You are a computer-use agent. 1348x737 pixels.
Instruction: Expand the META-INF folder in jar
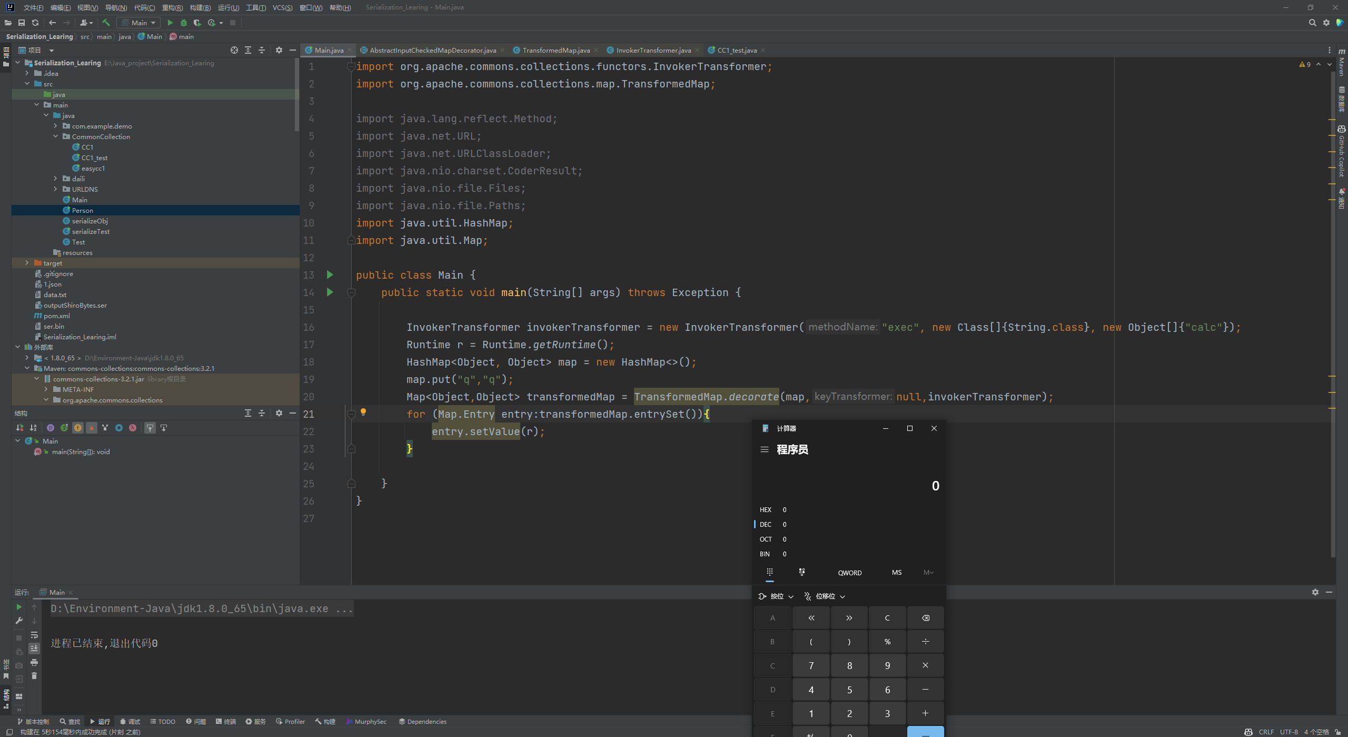(46, 389)
